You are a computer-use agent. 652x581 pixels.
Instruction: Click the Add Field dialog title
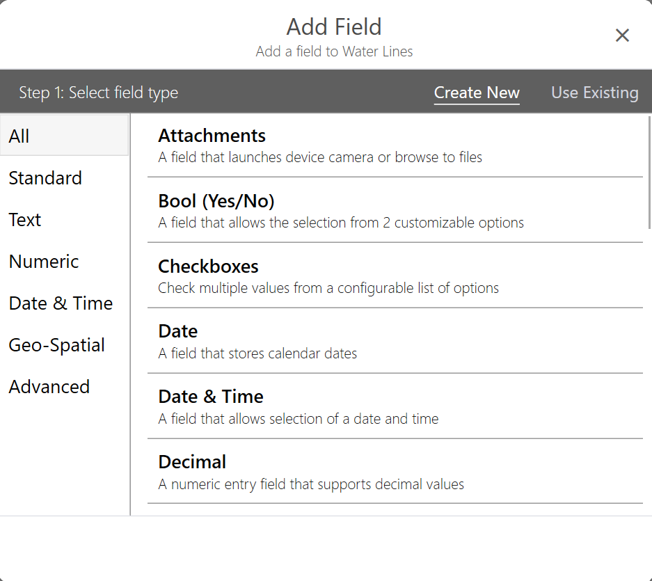point(334,27)
